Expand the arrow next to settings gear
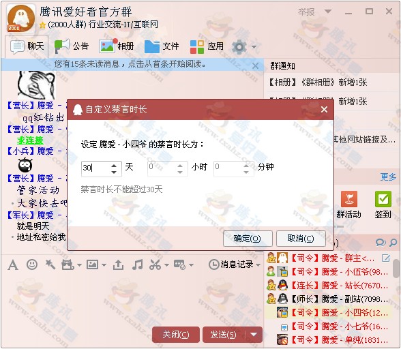Viewport: 401px width, 349px height. 254,47
